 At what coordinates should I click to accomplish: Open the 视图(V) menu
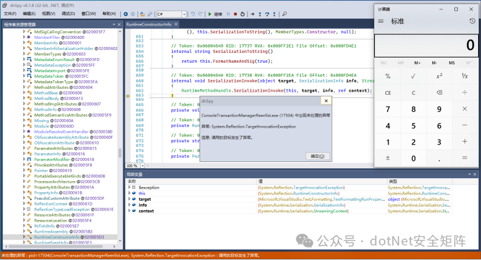pos(49,14)
